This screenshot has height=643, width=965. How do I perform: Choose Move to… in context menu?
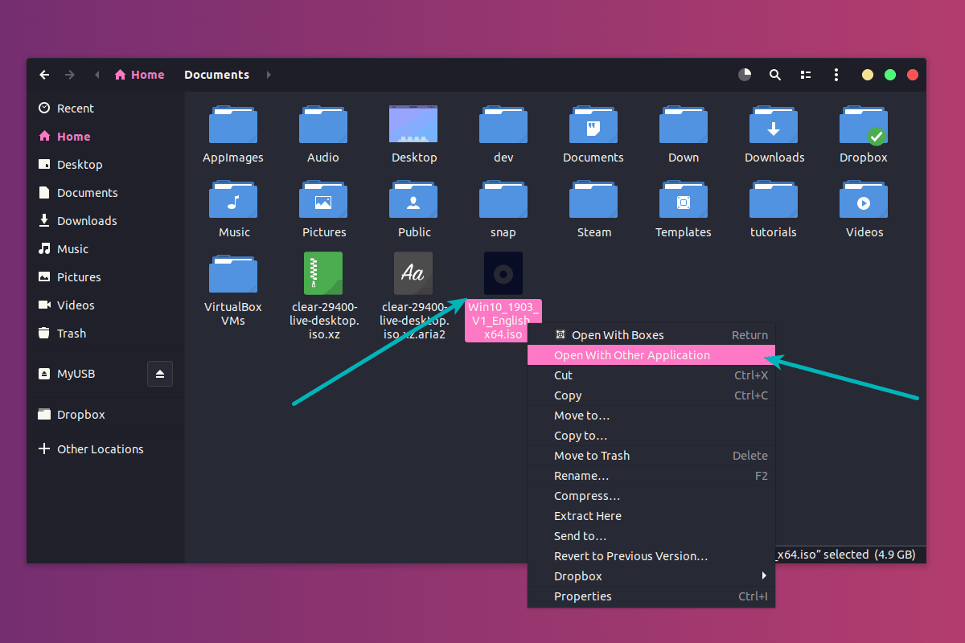click(651, 416)
